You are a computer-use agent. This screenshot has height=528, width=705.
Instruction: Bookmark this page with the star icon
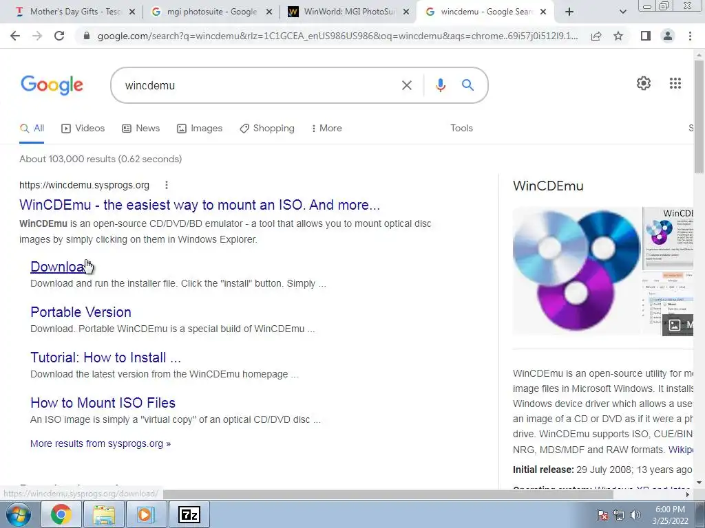[x=618, y=36]
